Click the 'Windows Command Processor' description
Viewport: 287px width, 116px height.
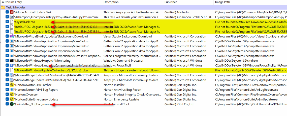[123, 61]
